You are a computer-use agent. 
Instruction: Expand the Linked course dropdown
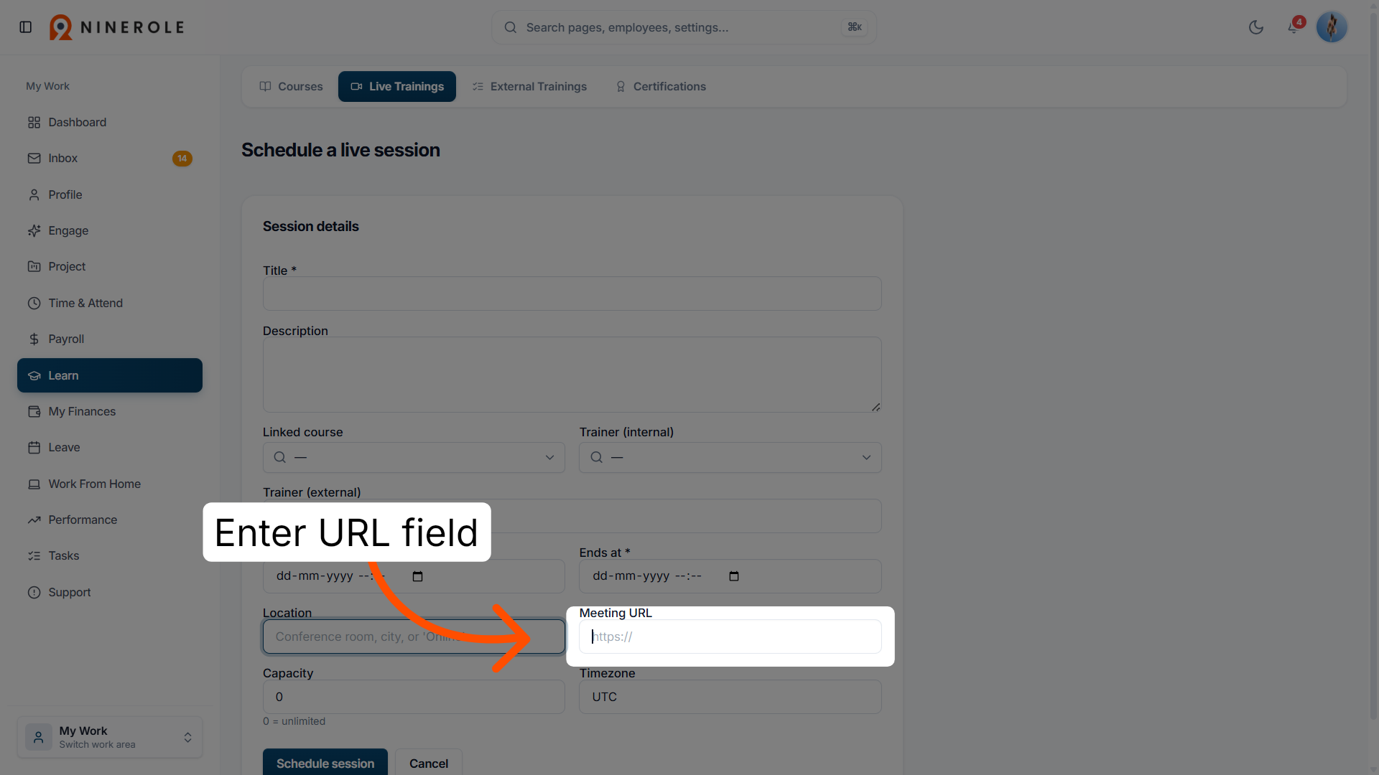tap(414, 457)
